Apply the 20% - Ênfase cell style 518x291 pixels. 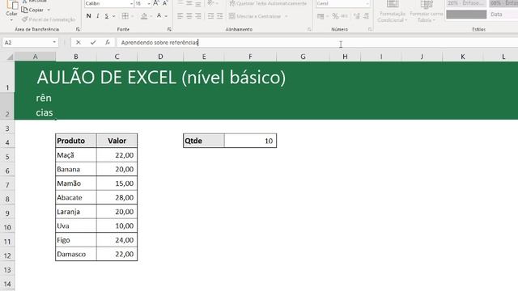pos(466,3)
